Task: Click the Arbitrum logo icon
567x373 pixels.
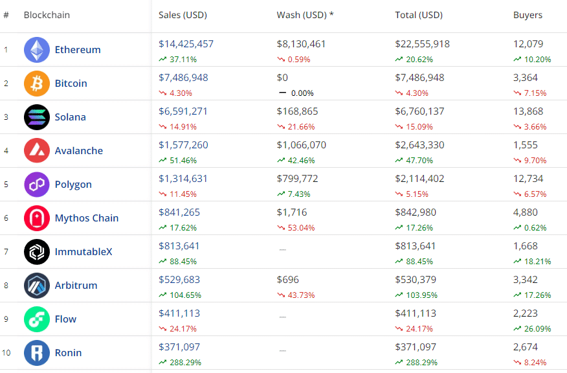Action: 37,285
